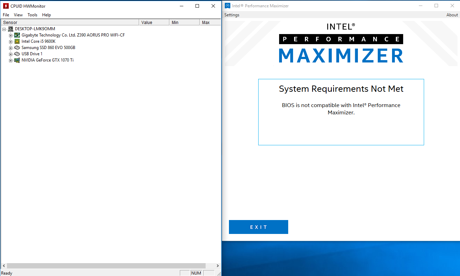Click the Gigabyte Z390 AORUS motherboard icon
Image resolution: width=460 pixels, height=276 pixels.
pos(17,35)
